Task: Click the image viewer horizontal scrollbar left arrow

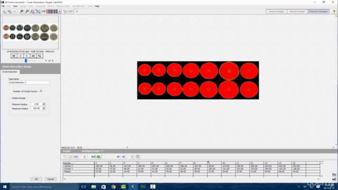Action: [x=127, y=147]
